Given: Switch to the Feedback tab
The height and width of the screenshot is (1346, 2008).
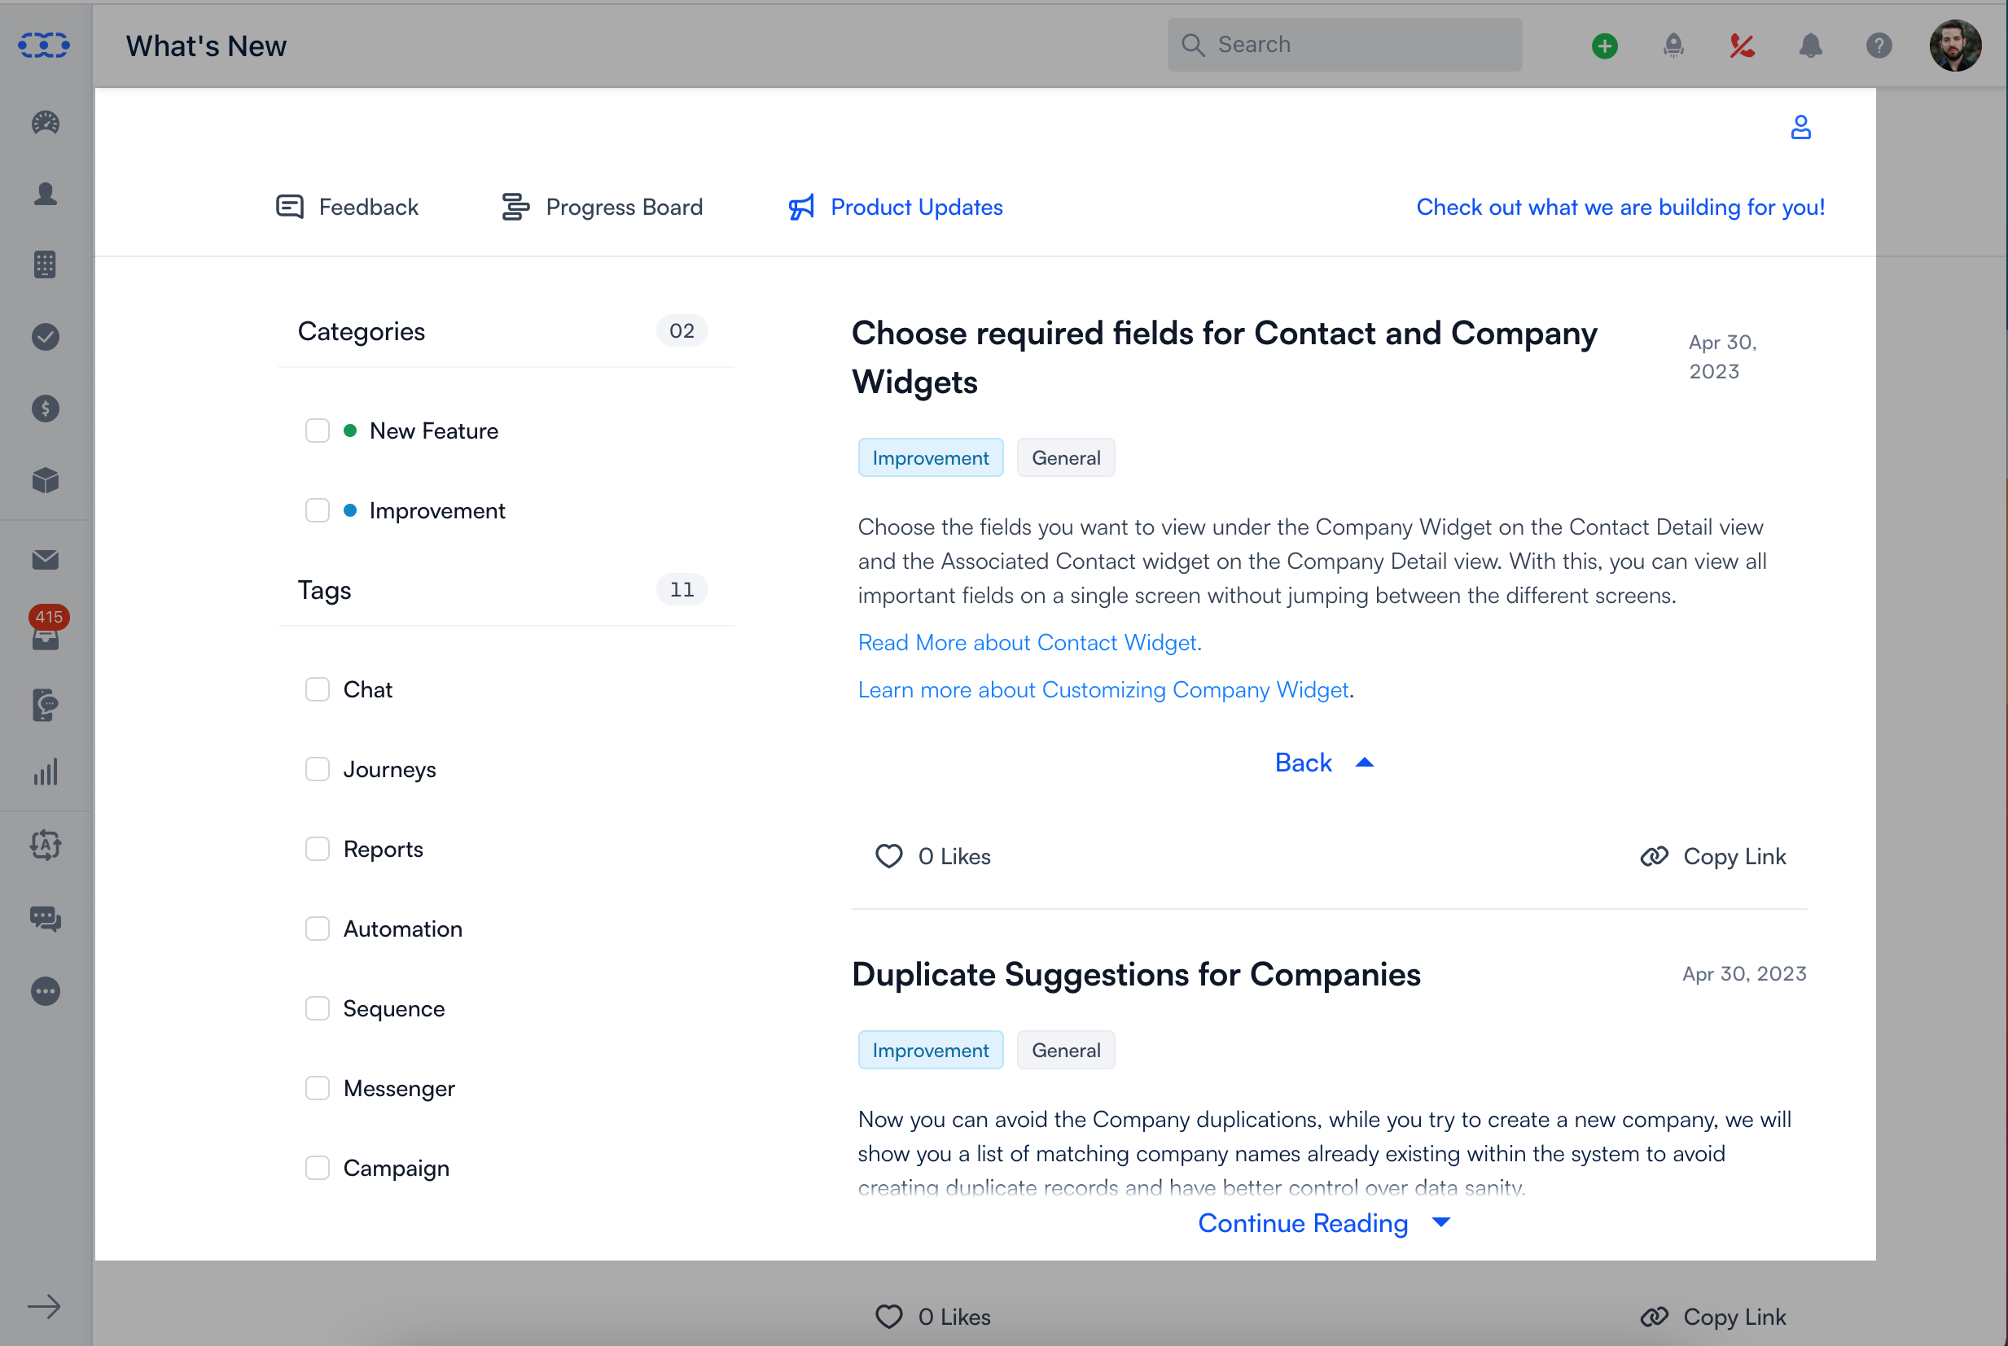Looking at the screenshot, I should pos(347,207).
